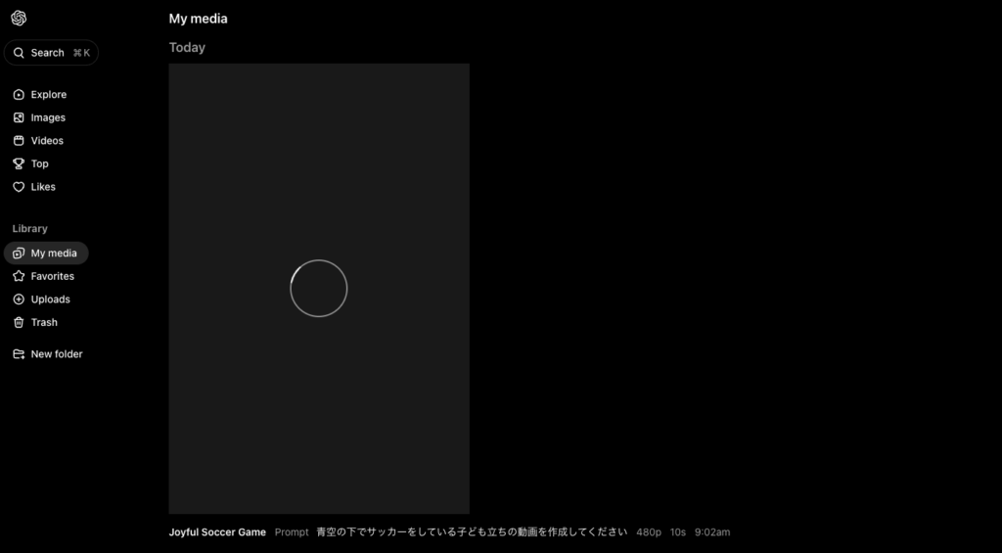1002x553 pixels.
Task: Click the New folder icon
Action: [19, 354]
